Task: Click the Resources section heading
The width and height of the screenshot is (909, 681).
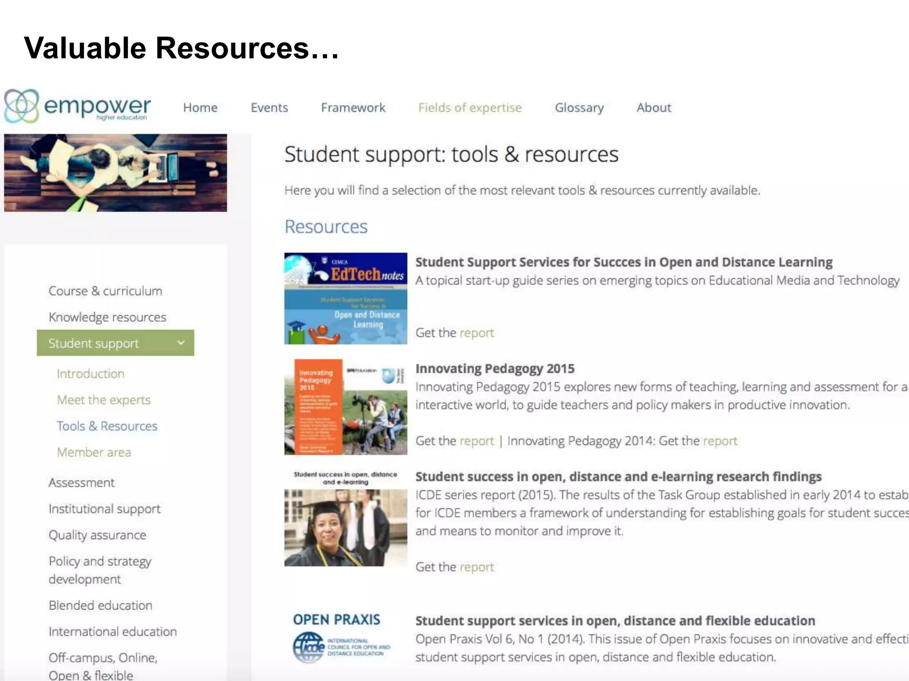Action: [326, 227]
